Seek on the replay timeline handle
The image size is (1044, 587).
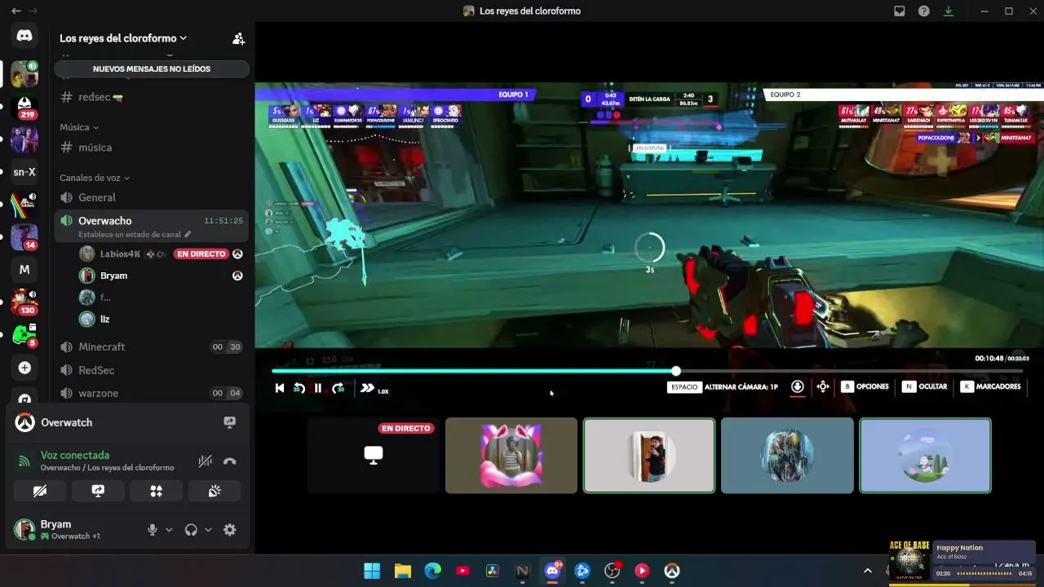[676, 371]
